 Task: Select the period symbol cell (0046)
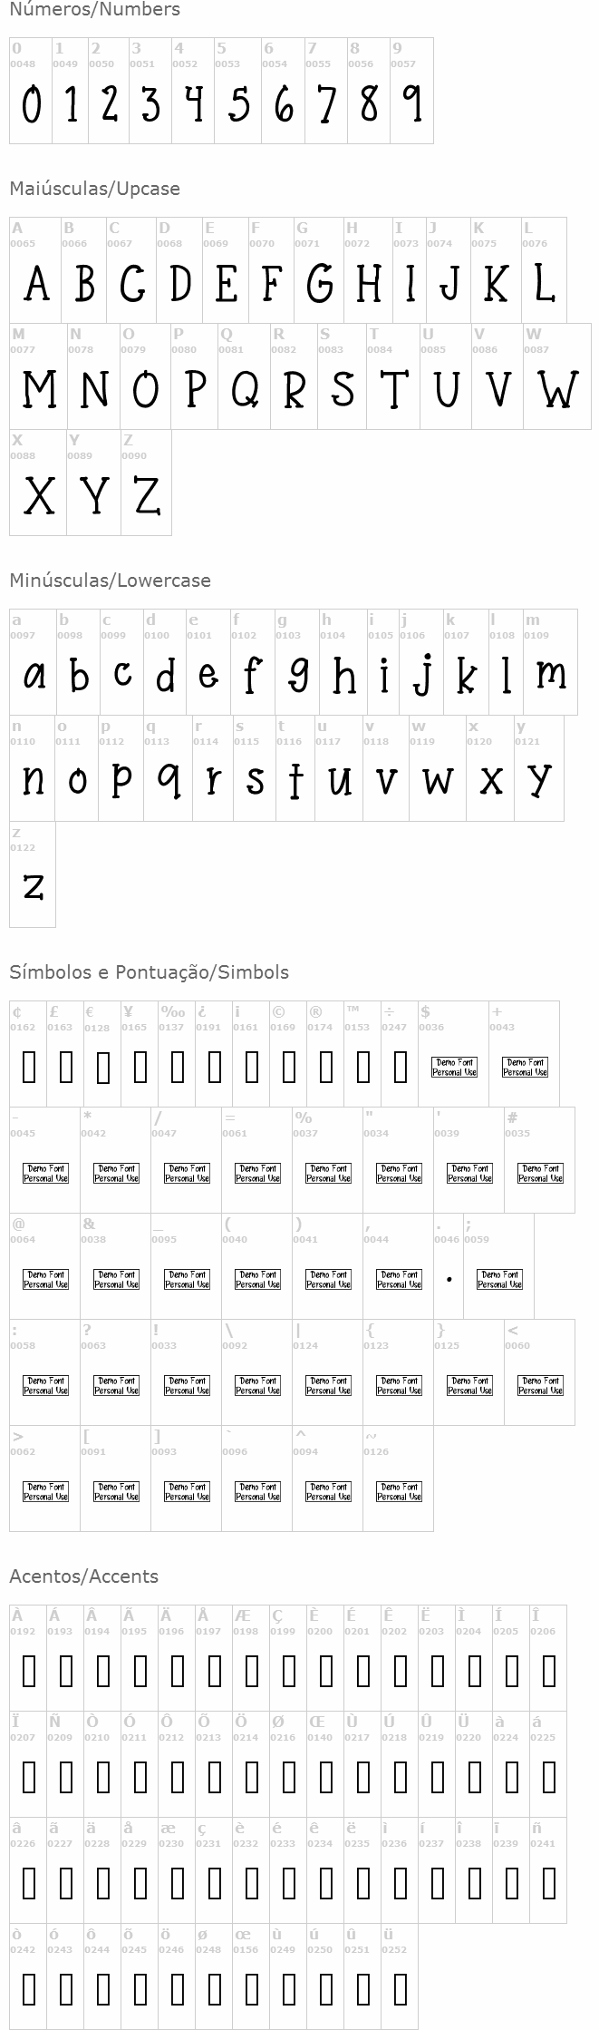[449, 1267]
